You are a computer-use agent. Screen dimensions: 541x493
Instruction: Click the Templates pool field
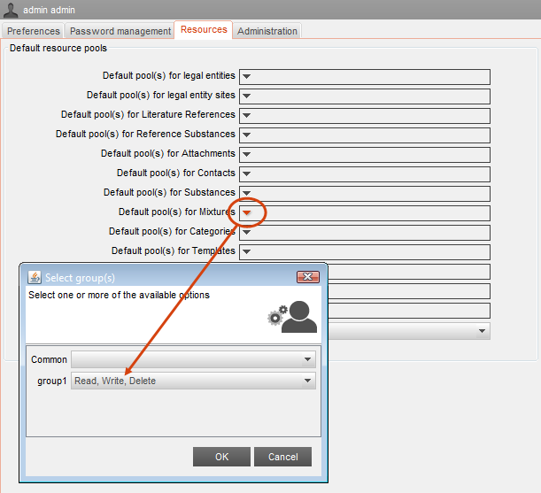(365, 252)
